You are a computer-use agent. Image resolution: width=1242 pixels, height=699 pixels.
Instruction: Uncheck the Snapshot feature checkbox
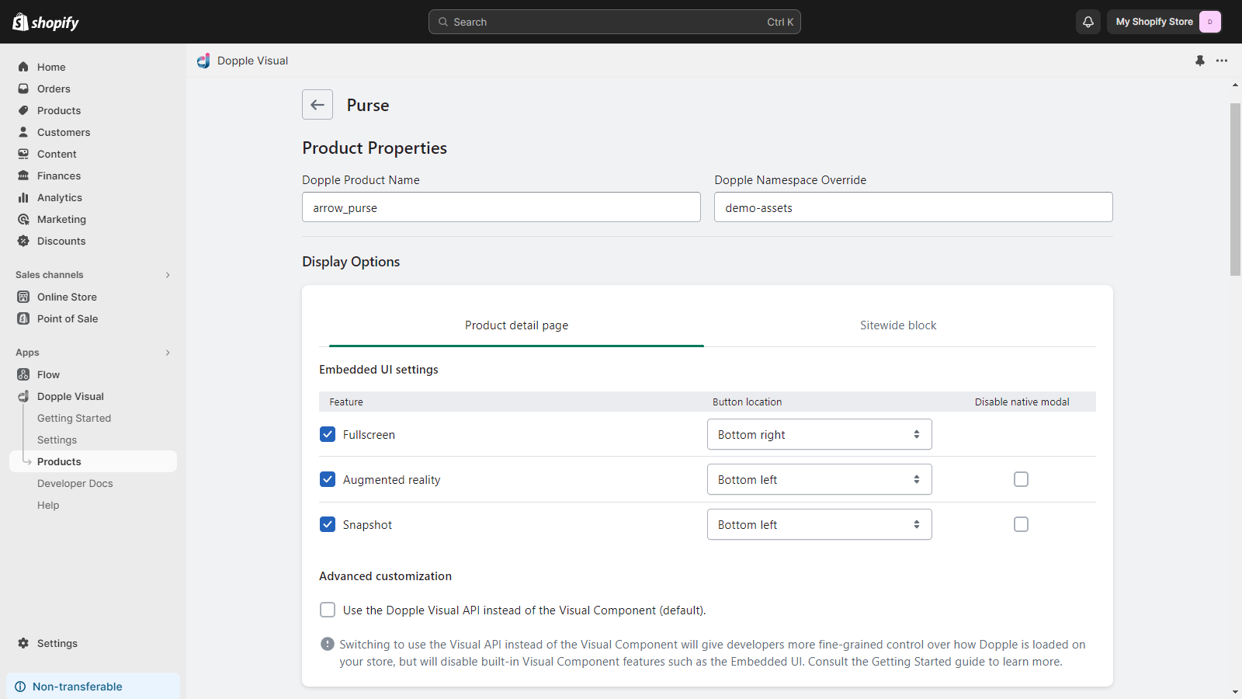pos(328,524)
